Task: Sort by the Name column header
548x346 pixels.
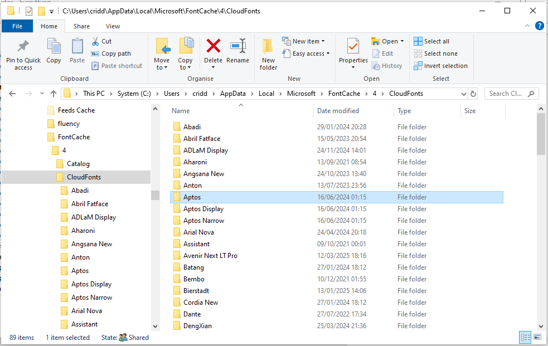Action: pos(181,111)
